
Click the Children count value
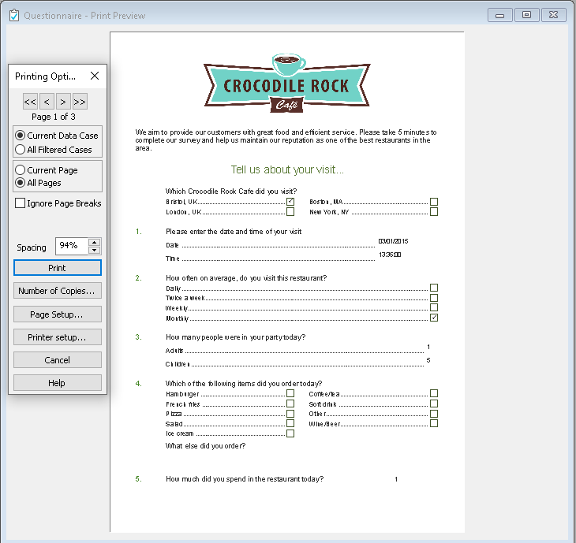click(428, 360)
